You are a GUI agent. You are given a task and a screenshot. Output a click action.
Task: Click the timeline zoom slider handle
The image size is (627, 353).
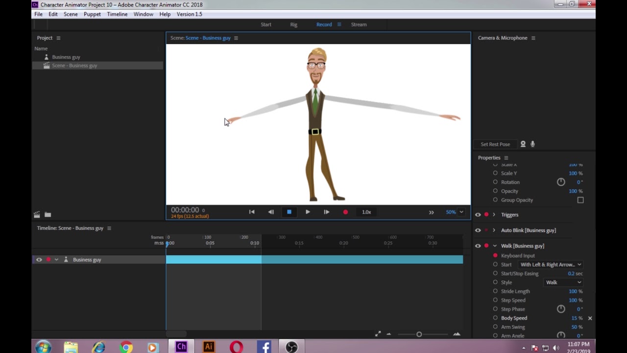[419, 334]
